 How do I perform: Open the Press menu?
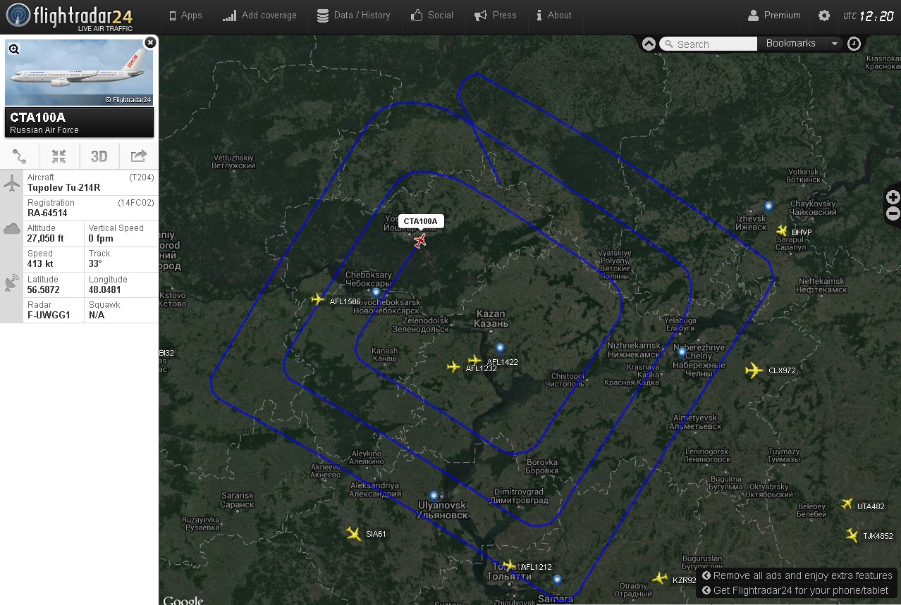pos(496,15)
